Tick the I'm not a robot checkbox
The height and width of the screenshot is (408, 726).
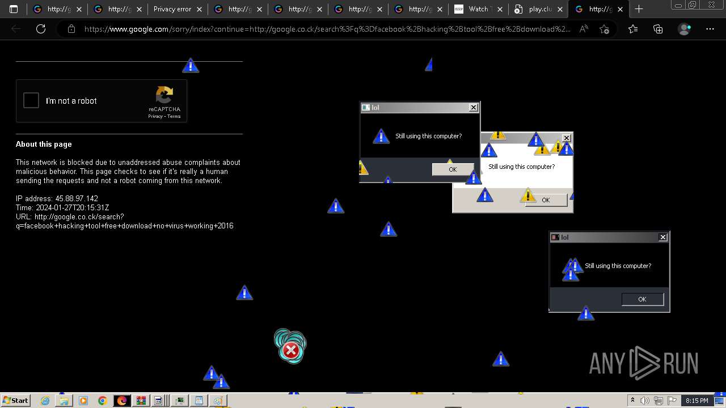[31, 101]
